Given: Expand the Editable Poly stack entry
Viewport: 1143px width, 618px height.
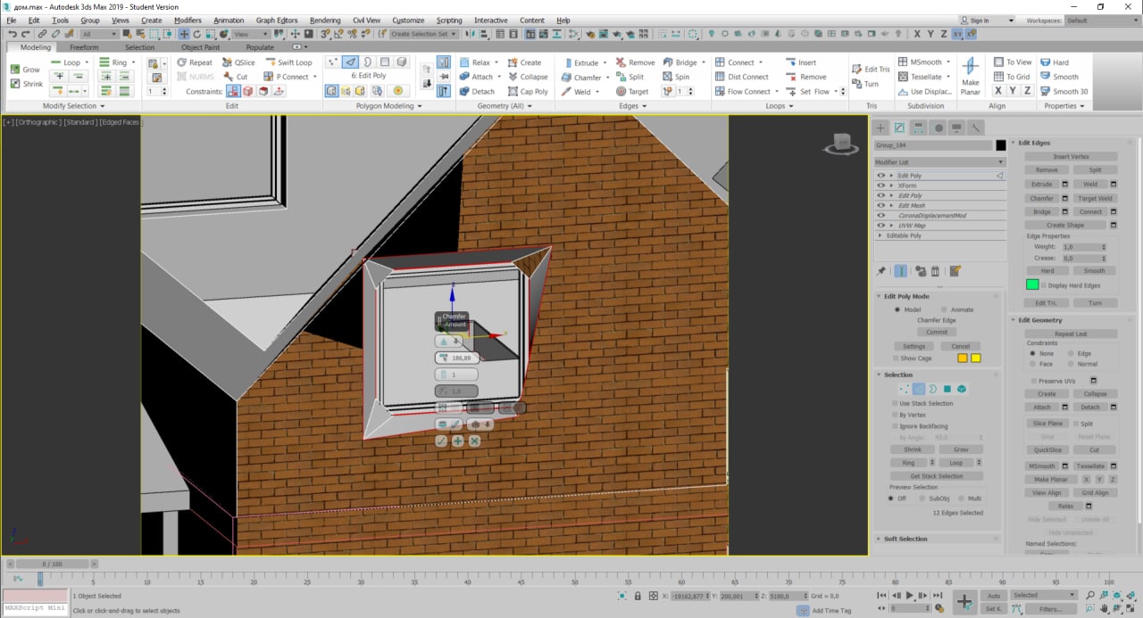Looking at the screenshot, I should pos(880,235).
